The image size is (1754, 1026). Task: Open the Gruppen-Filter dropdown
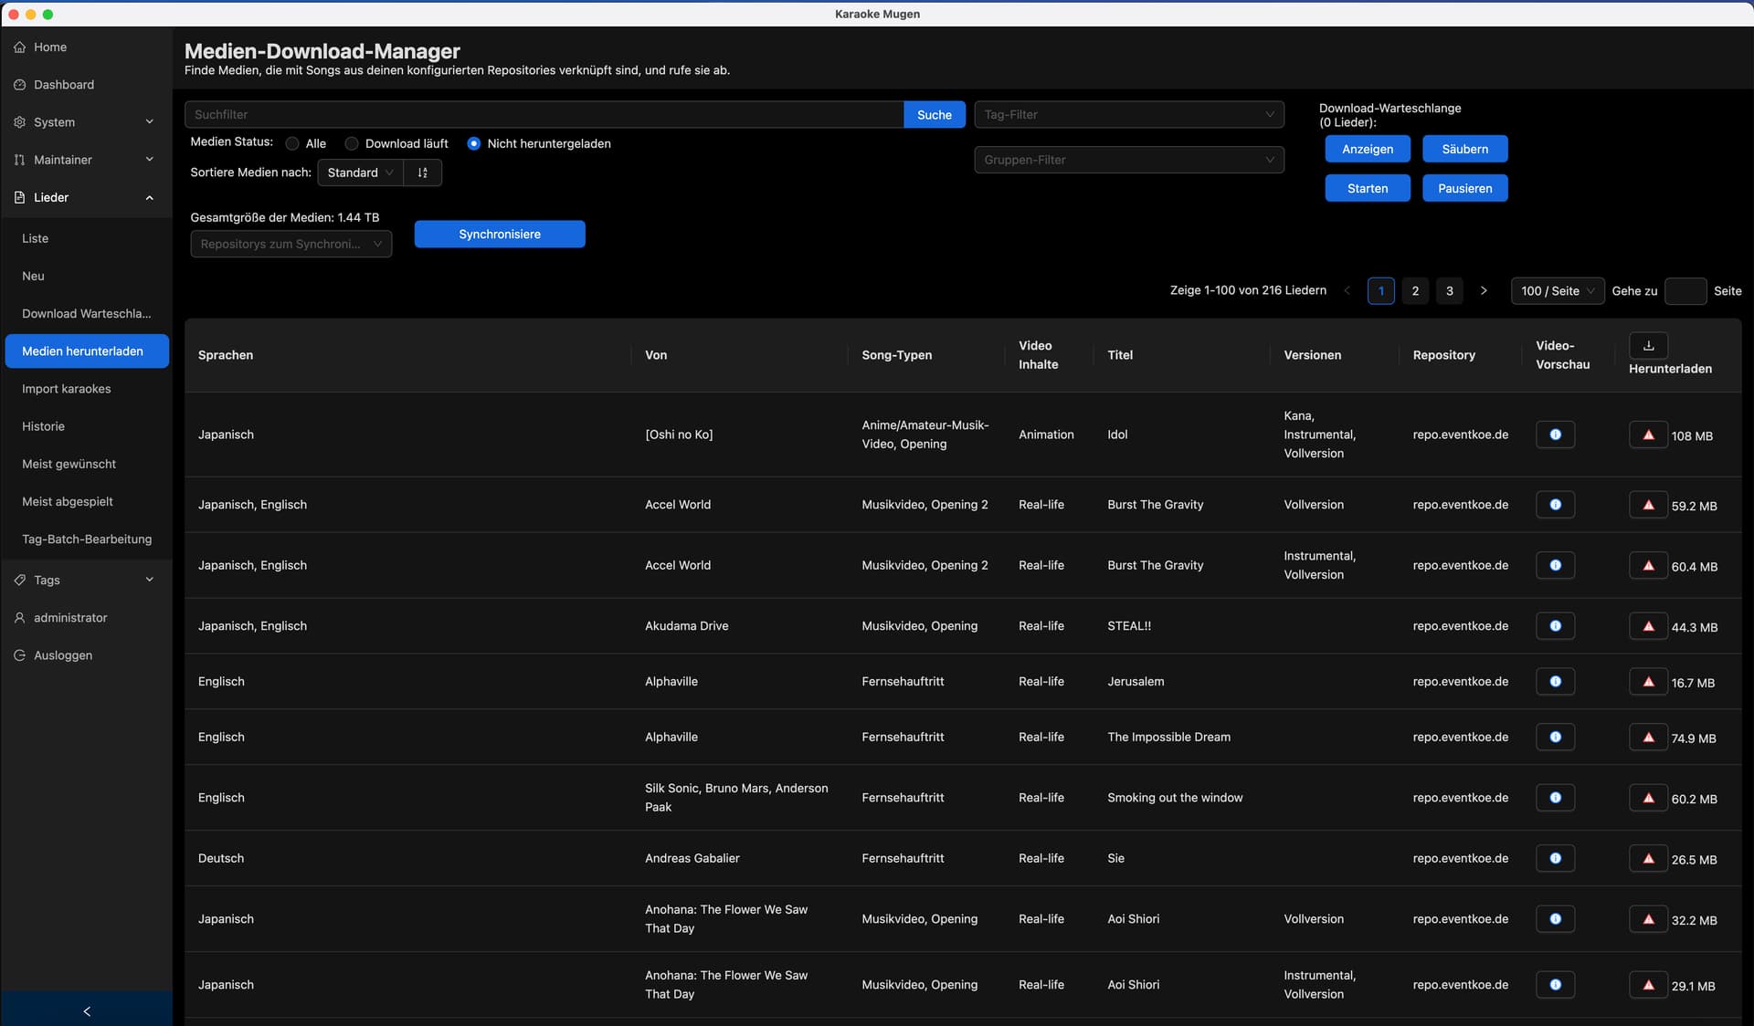point(1128,160)
